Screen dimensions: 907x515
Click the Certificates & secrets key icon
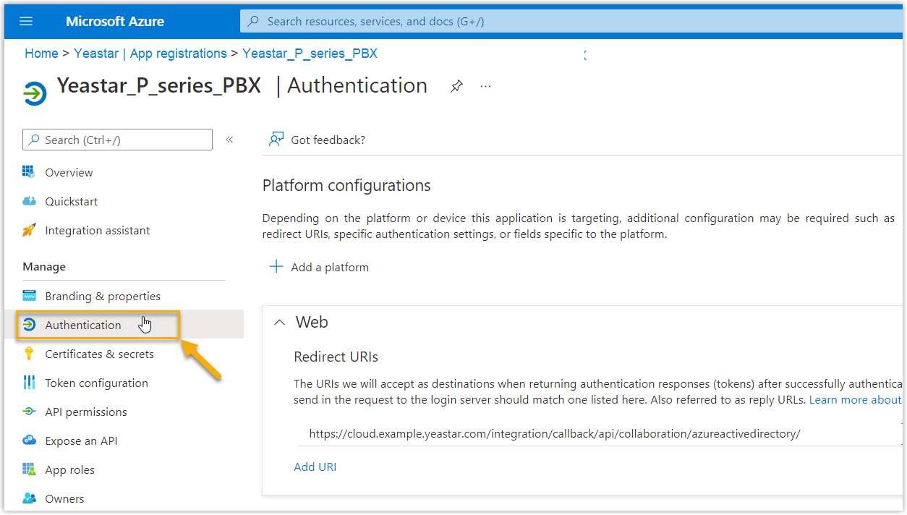(x=29, y=354)
